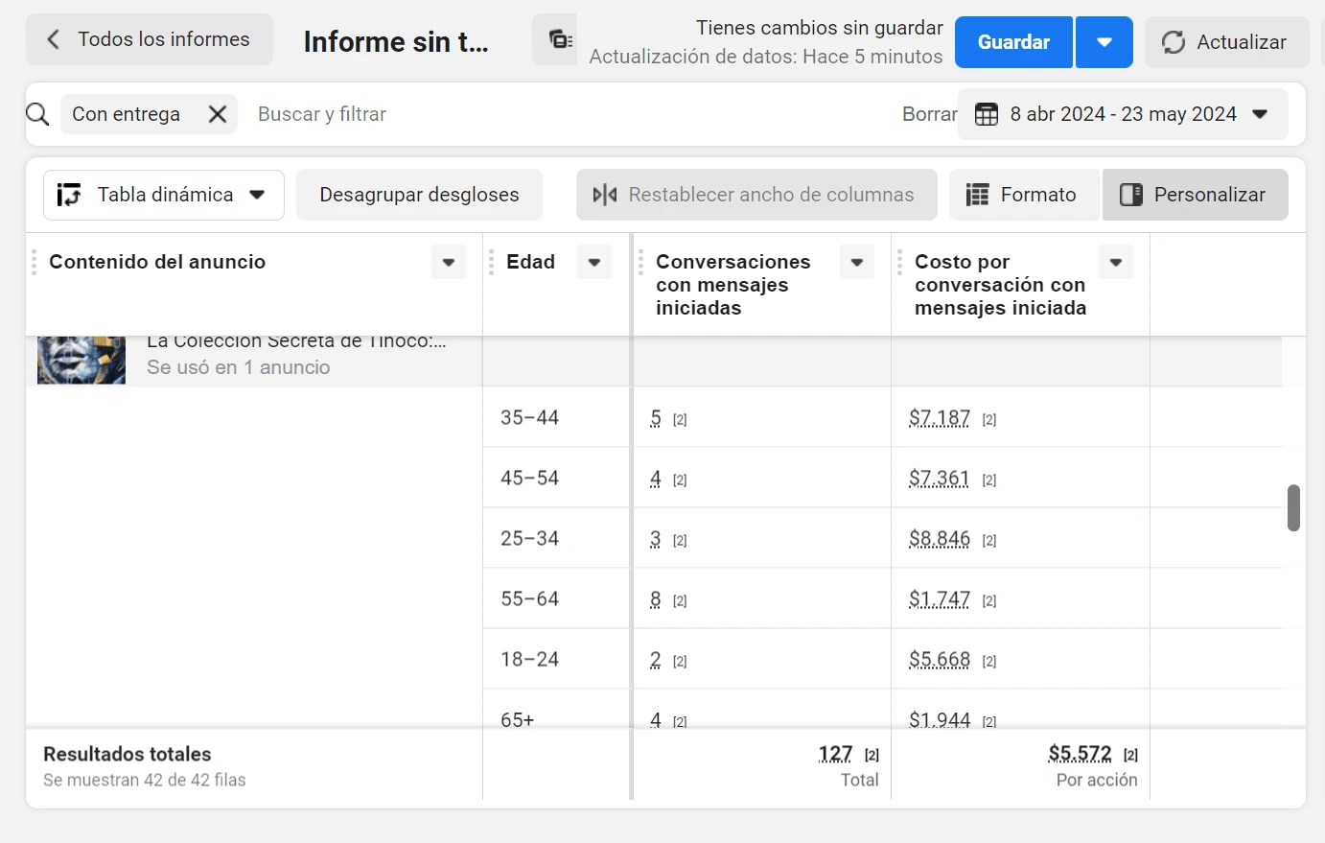Click drag handle of Edad column
The image size is (1325, 843).
[x=491, y=262]
